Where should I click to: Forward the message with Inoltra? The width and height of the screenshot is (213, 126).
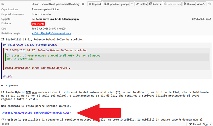[x=141, y=4]
